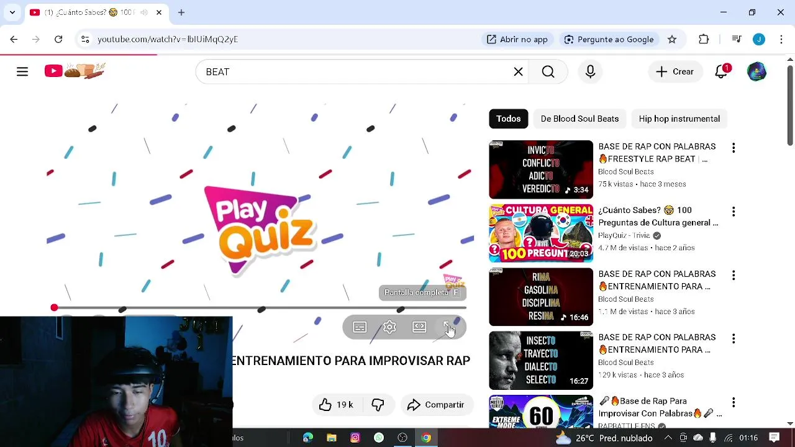Viewport: 795px width, 447px height.
Task: Seek using the red video progress bar
Action: click(260, 308)
